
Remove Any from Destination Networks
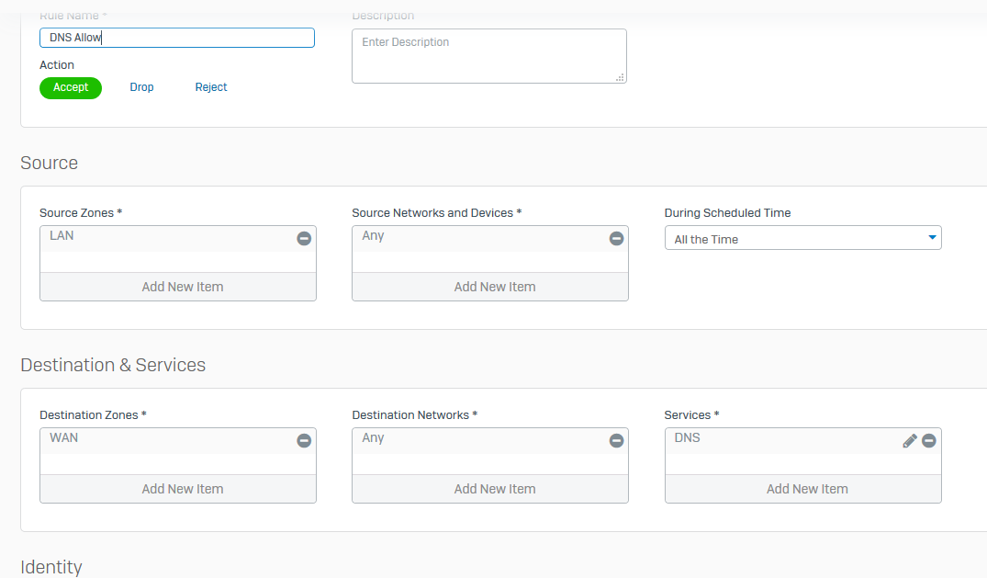point(616,441)
